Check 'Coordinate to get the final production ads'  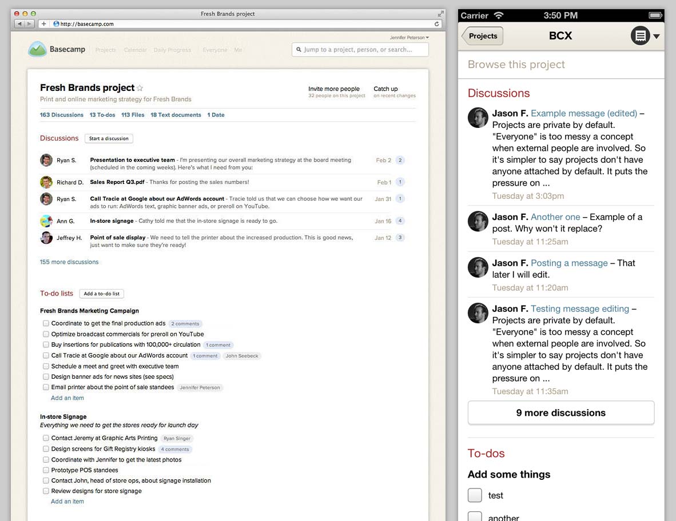tap(46, 323)
